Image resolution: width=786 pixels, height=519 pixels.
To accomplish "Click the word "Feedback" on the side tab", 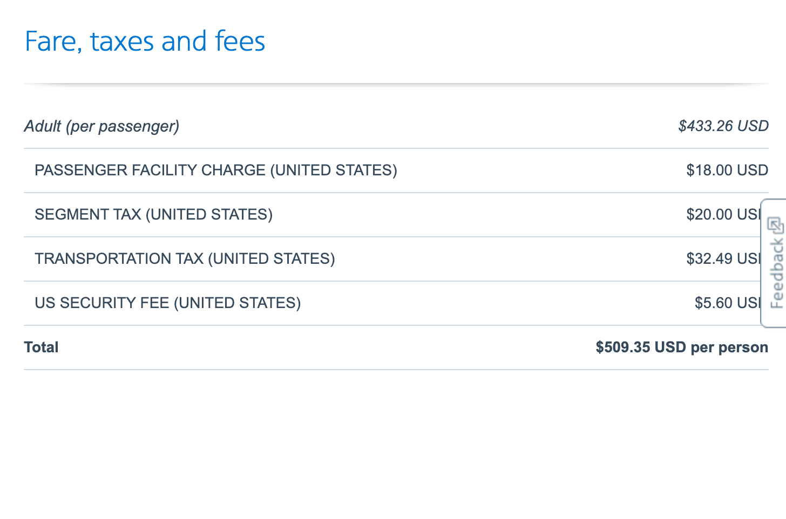I will click(x=777, y=274).
